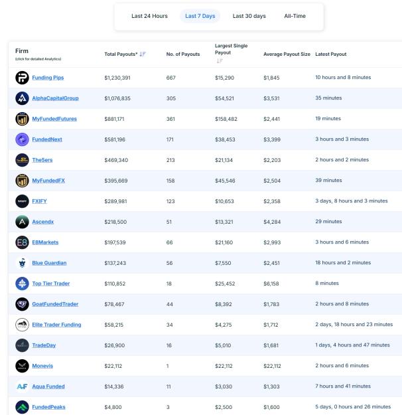Image resolution: width=402 pixels, height=415 pixels.
Task: Click the TradeDay logo icon
Action: tap(22, 345)
